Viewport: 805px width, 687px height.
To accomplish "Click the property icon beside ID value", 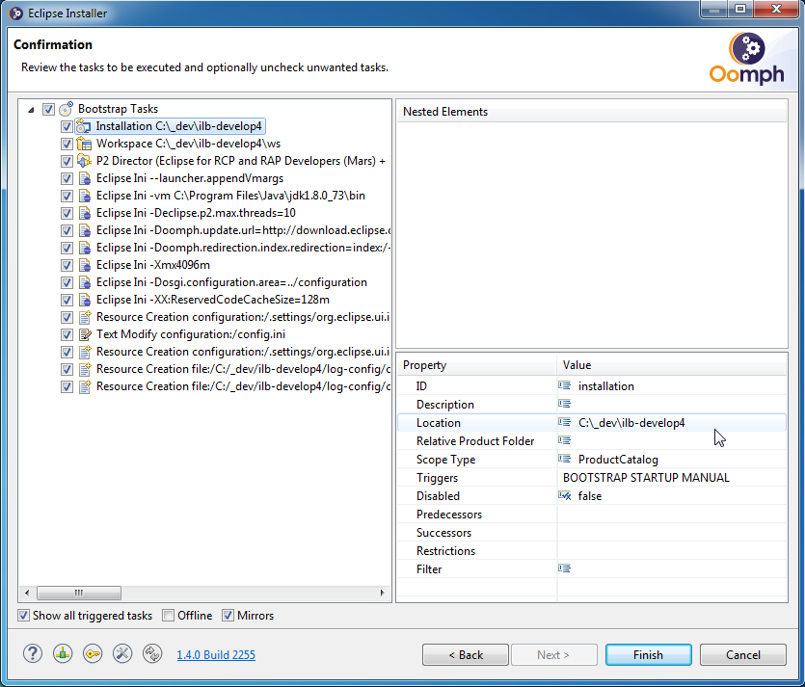I will click(x=565, y=385).
